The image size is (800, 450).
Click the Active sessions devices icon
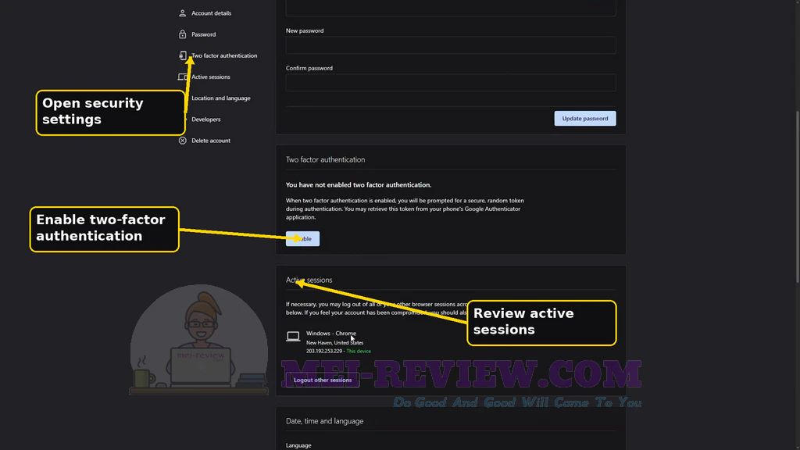[x=182, y=77]
